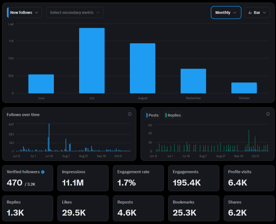
Task: Select the Impressions stat card
Action: coord(83,178)
